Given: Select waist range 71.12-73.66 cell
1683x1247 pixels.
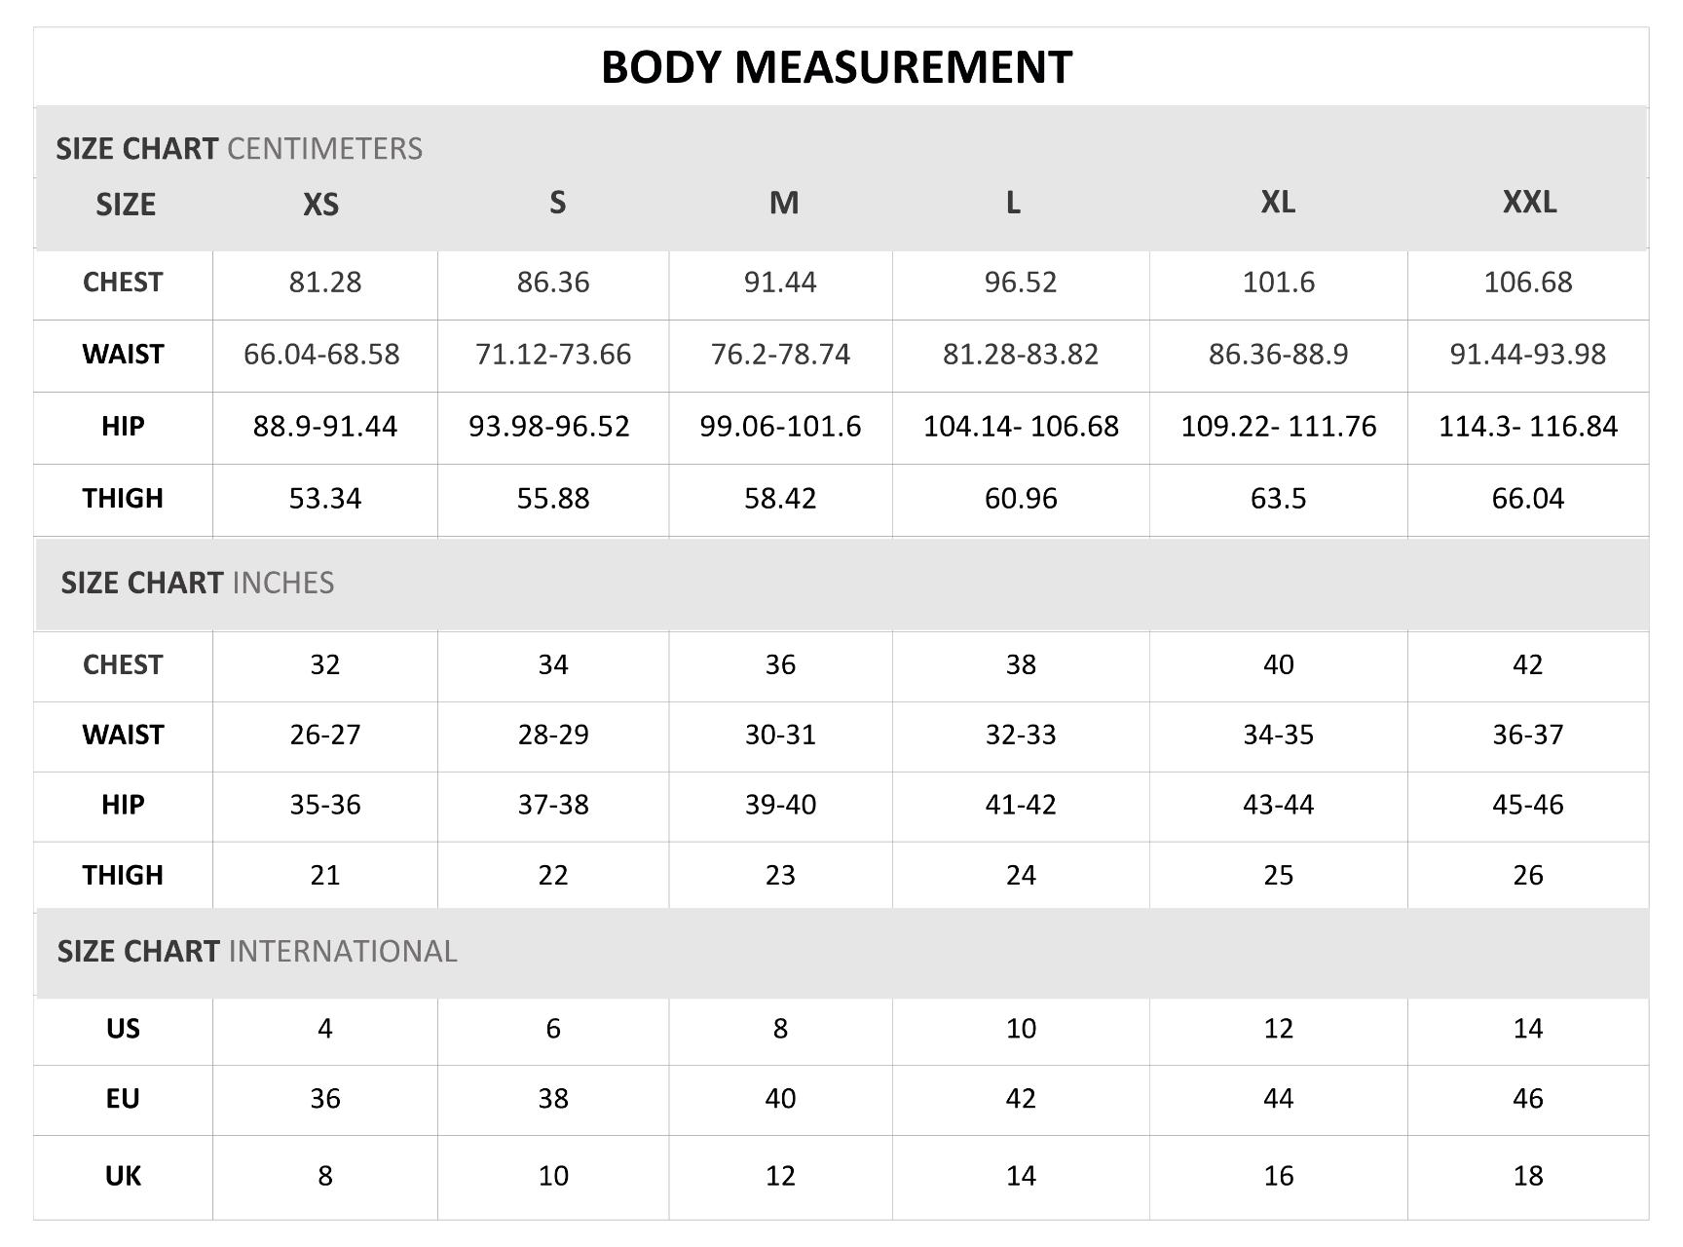Looking at the screenshot, I should coord(552,355).
